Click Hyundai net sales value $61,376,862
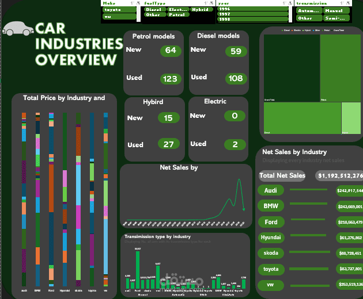 (350, 238)
